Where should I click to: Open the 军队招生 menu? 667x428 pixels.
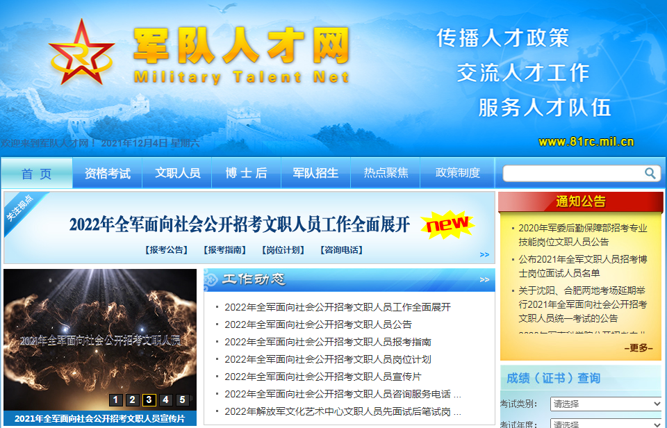pos(315,173)
